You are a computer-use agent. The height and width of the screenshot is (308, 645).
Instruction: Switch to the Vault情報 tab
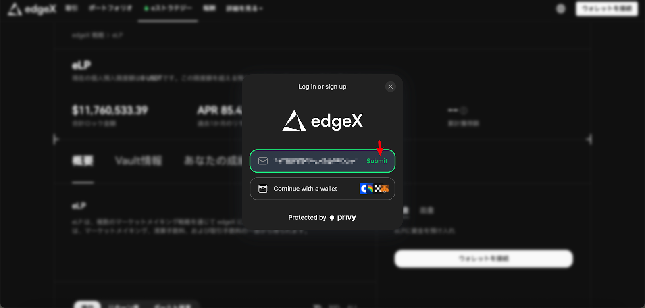[x=138, y=161]
